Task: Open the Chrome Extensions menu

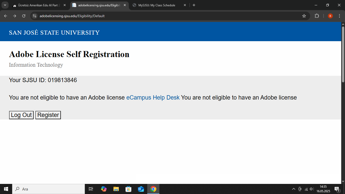Action: [x=317, y=16]
